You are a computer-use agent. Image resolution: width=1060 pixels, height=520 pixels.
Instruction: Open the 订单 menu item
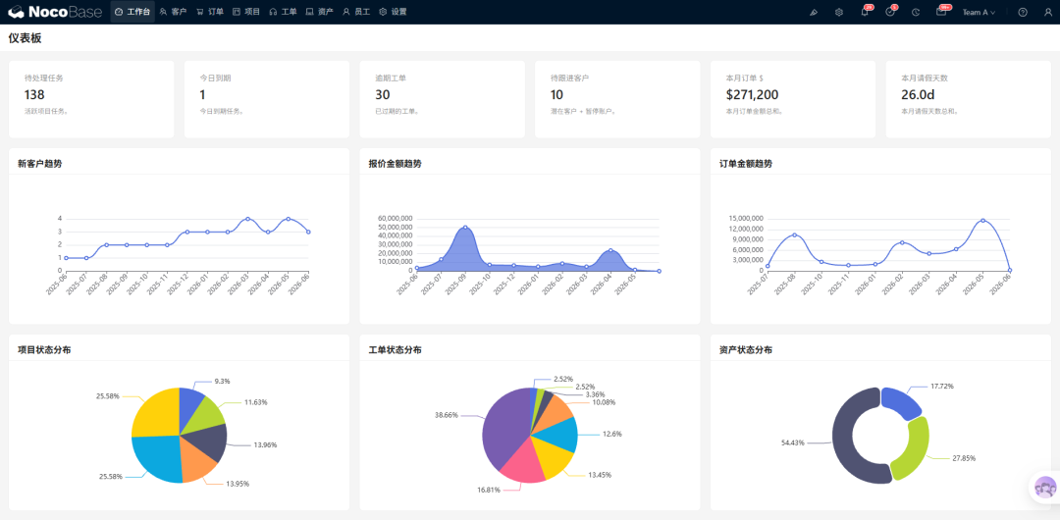tap(210, 12)
